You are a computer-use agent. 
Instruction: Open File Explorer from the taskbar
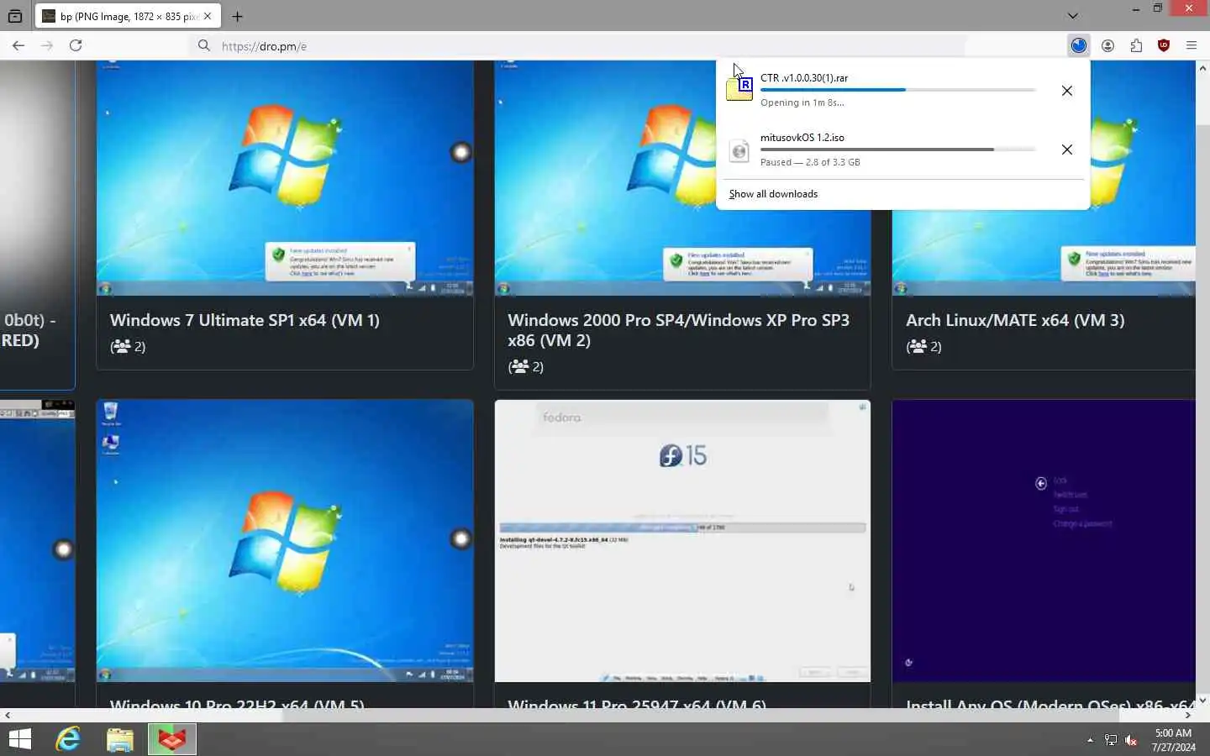120,739
